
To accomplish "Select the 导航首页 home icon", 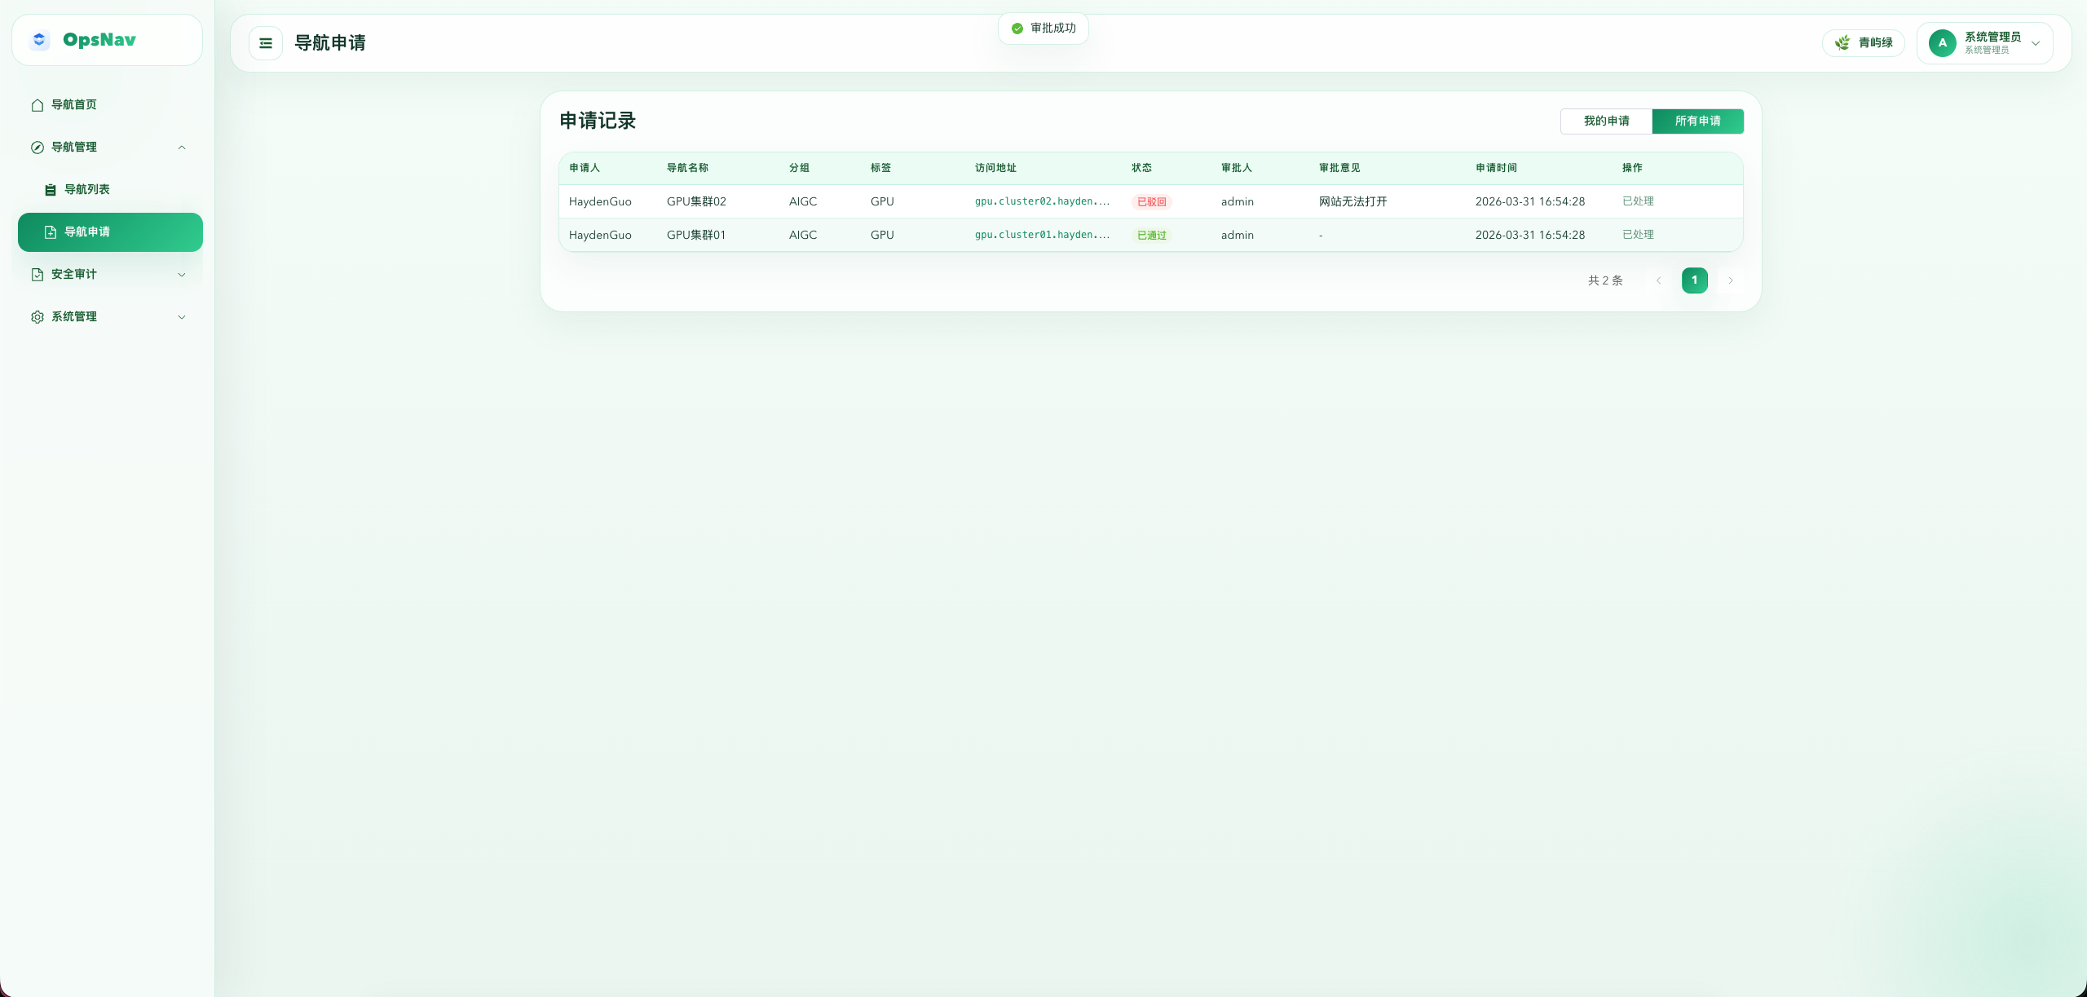I will coord(37,104).
